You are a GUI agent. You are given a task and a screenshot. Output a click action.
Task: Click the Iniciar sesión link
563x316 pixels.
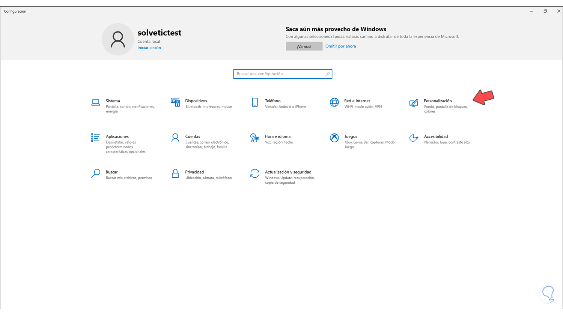(149, 48)
